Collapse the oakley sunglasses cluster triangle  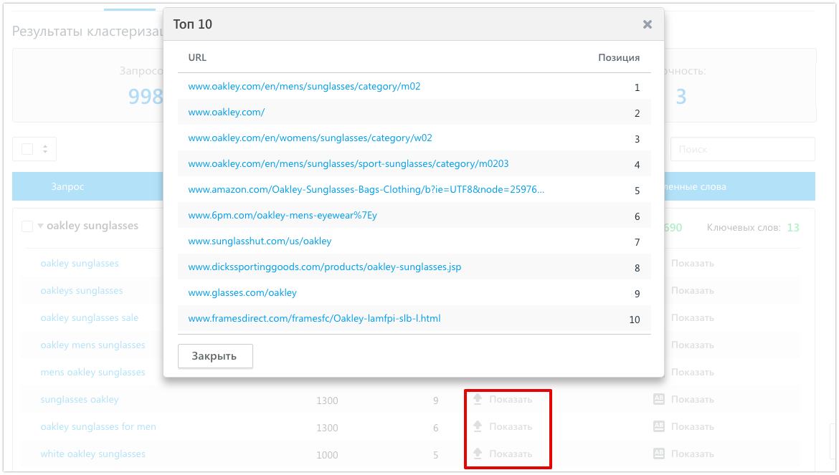(40, 226)
